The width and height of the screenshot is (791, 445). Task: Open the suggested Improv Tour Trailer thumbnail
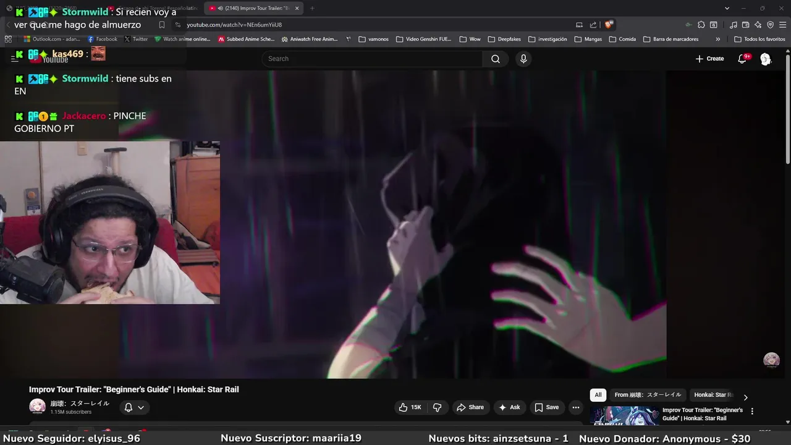pos(624,416)
